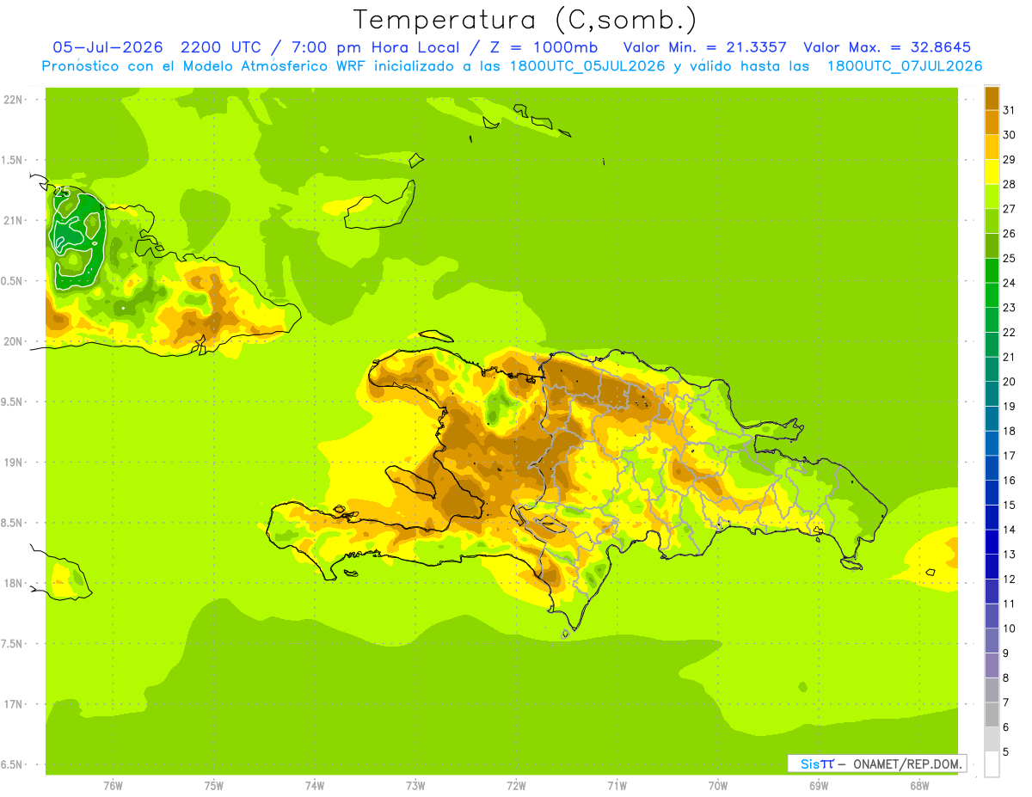1032x797 pixels.
Task: Click the "17N" latitude label
Action: (13, 704)
